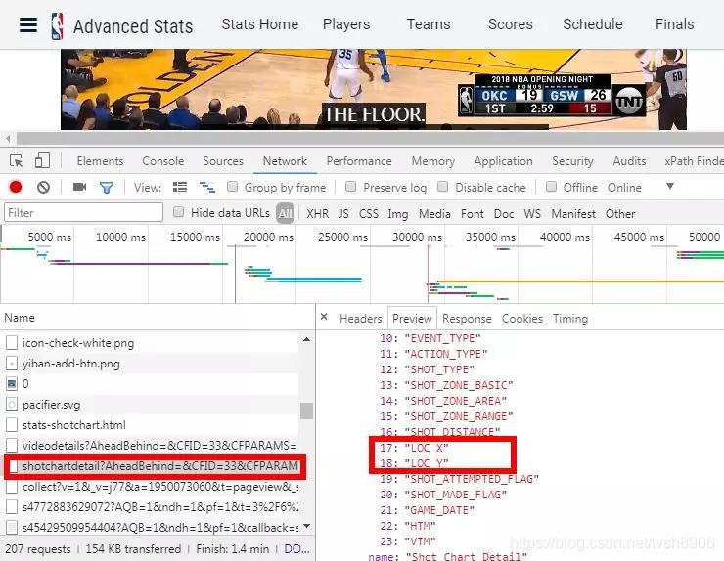Viewport: 724px width, 561px height.
Task: Select the yiban-add-btn.png file icon
Action: [12, 364]
